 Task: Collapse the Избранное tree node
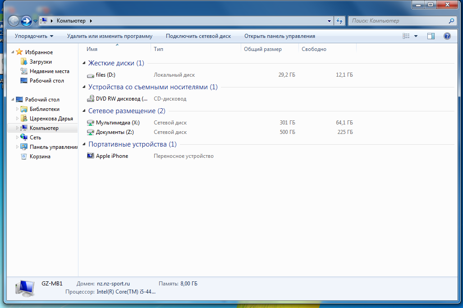point(13,52)
